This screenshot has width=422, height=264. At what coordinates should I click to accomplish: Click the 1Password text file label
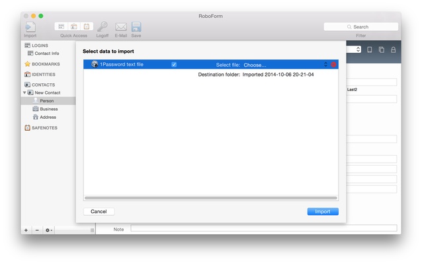click(122, 65)
